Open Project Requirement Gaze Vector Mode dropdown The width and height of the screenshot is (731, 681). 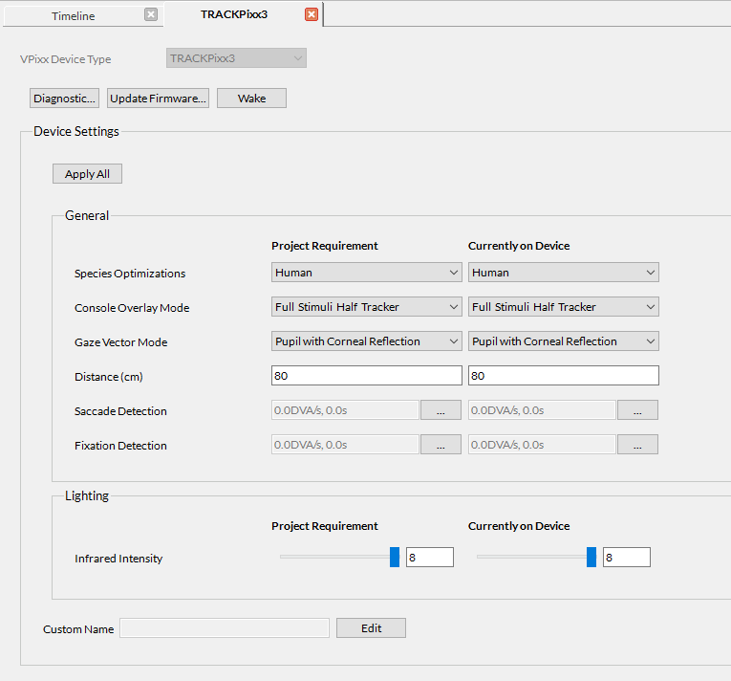click(366, 341)
